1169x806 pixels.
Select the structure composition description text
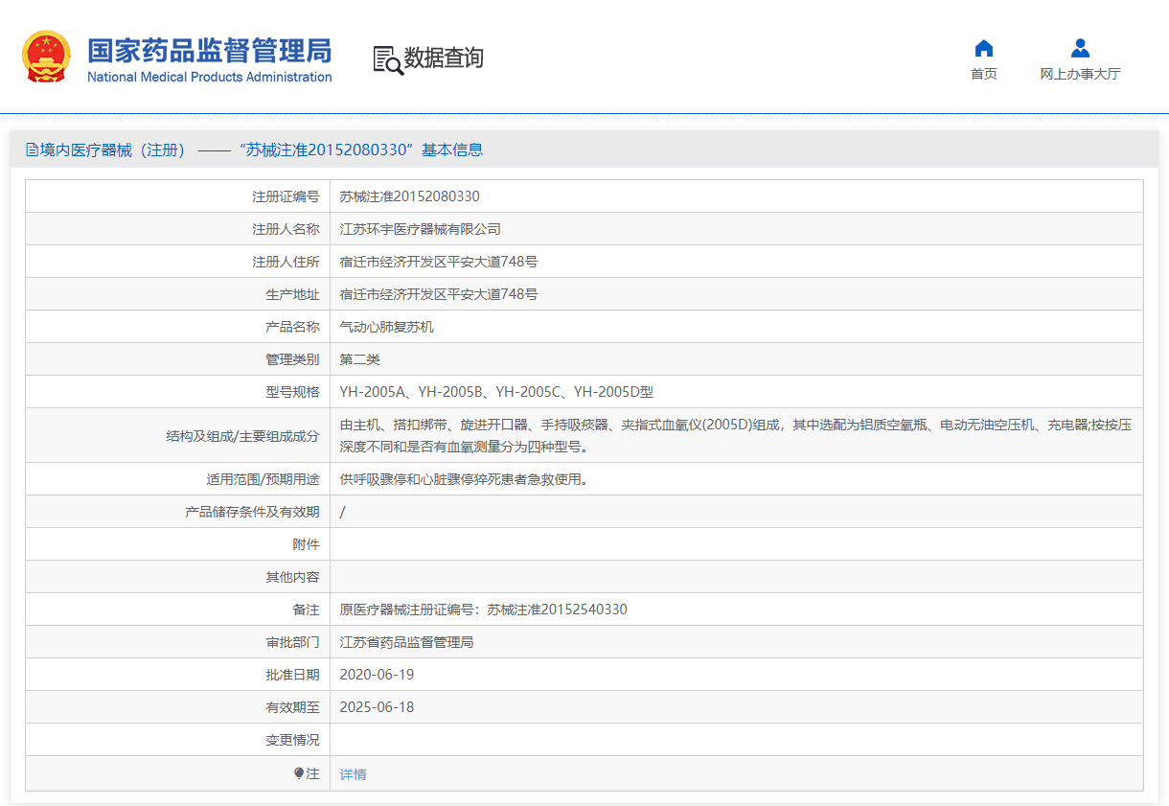(736, 435)
